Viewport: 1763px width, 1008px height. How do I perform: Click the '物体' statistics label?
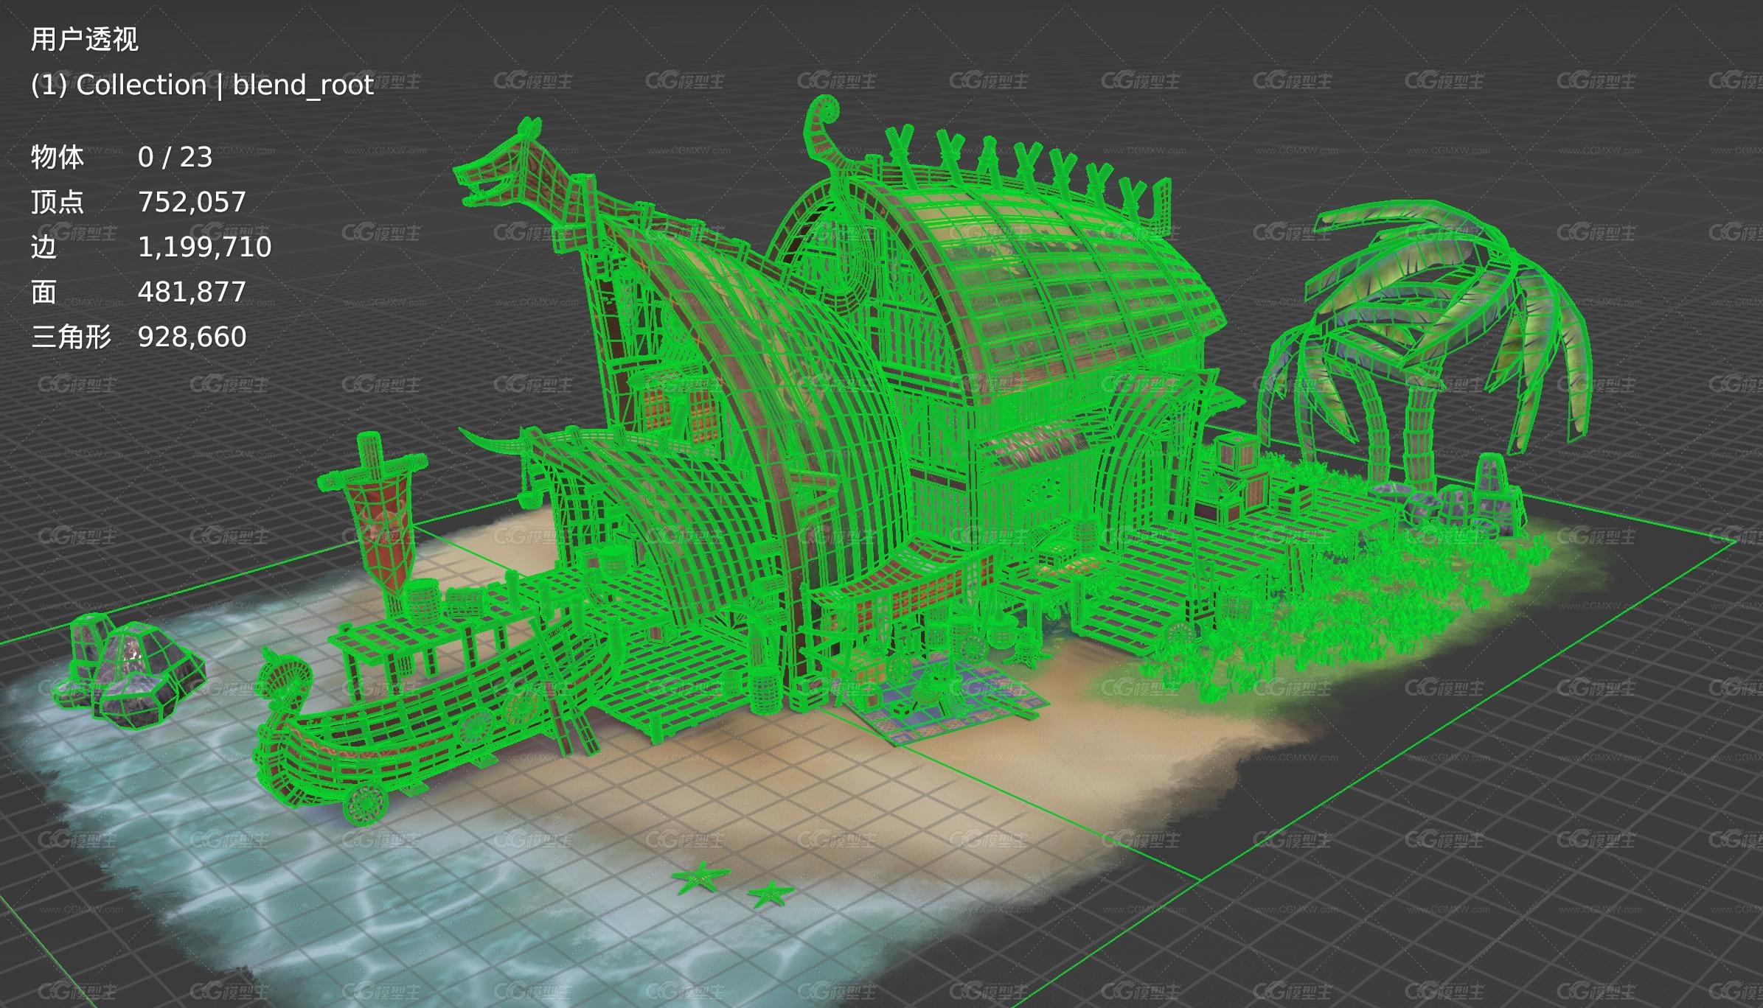click(x=58, y=157)
